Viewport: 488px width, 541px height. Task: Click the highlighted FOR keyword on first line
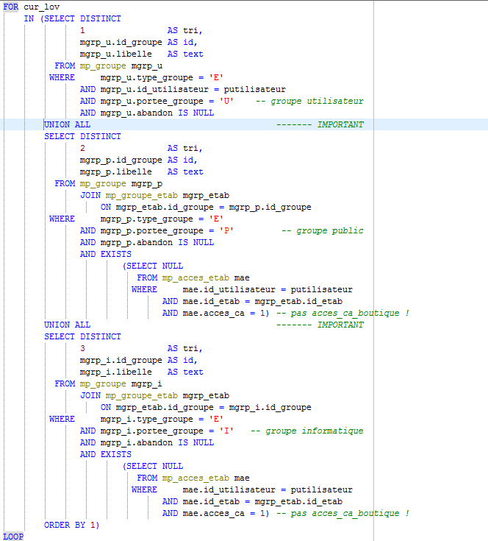point(11,7)
